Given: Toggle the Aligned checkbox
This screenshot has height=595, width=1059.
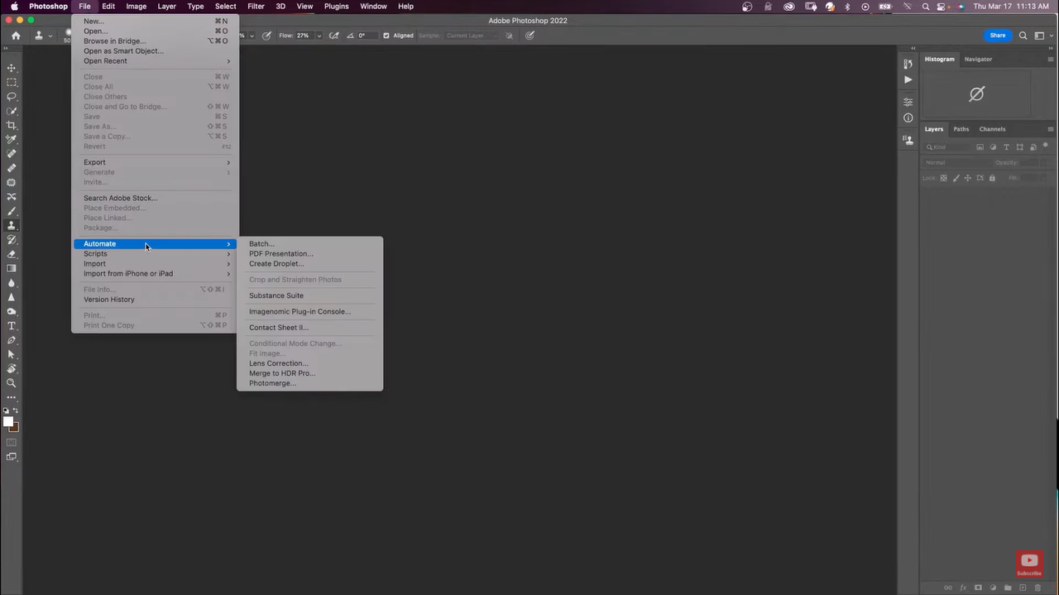Looking at the screenshot, I should click(x=386, y=36).
